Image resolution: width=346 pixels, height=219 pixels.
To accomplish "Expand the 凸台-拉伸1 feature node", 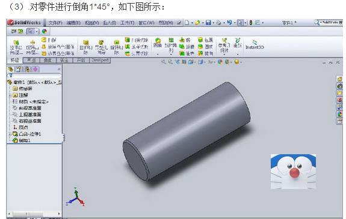I will click(x=10, y=134).
